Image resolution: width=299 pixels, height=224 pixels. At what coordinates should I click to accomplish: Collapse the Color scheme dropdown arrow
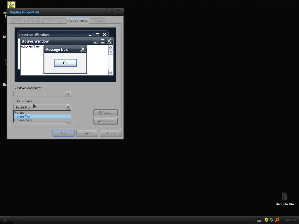pyautogui.click(x=68, y=107)
